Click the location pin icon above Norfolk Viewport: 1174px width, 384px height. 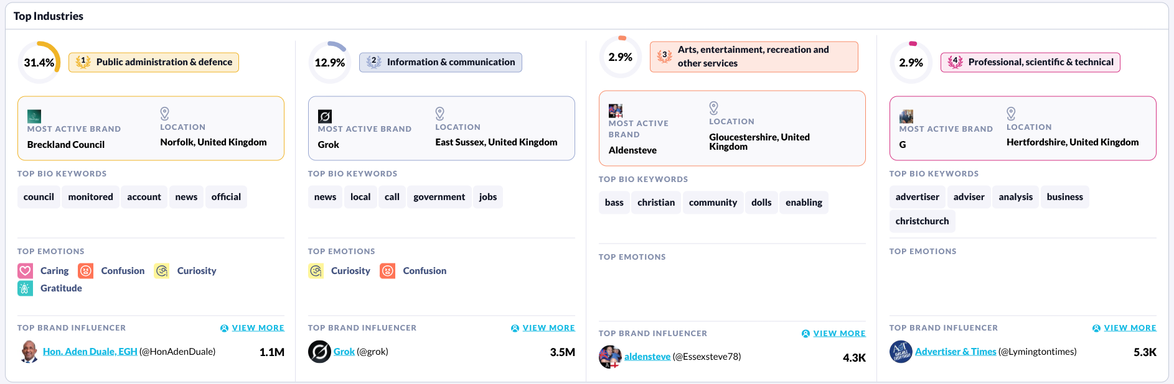[x=164, y=114]
